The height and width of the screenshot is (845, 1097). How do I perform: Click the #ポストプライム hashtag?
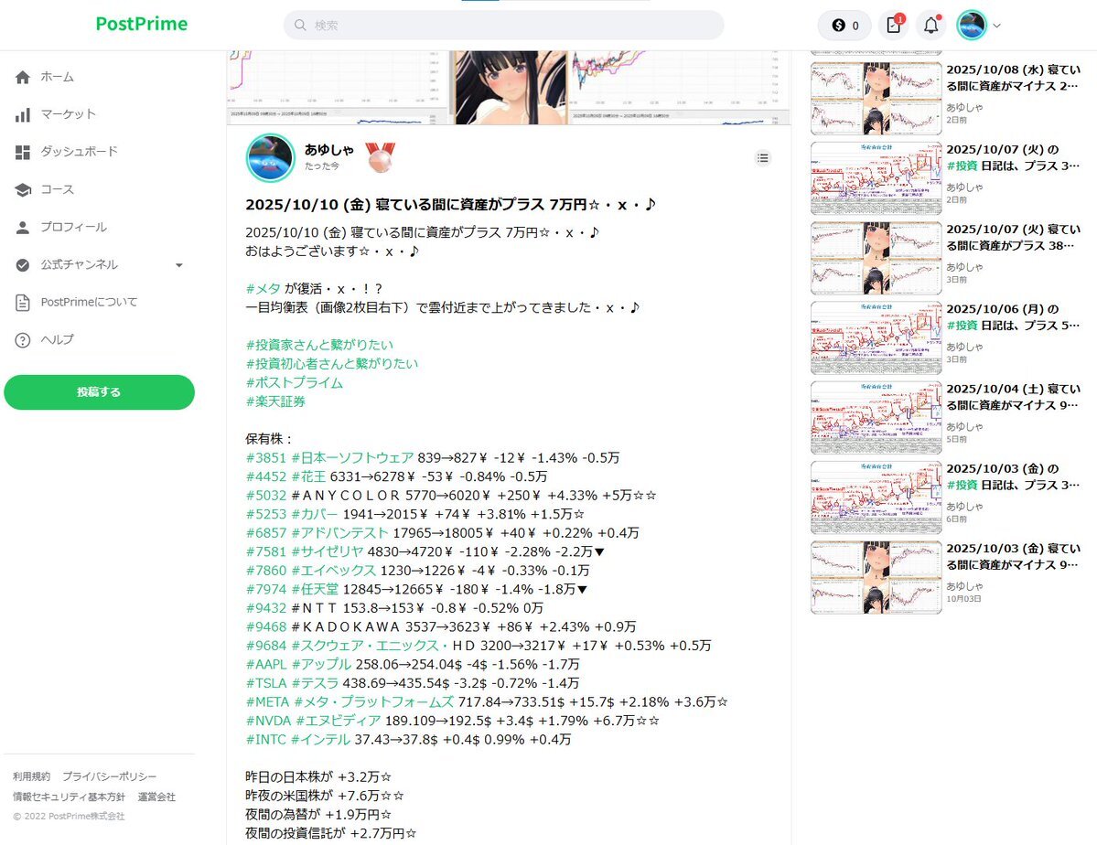point(295,382)
